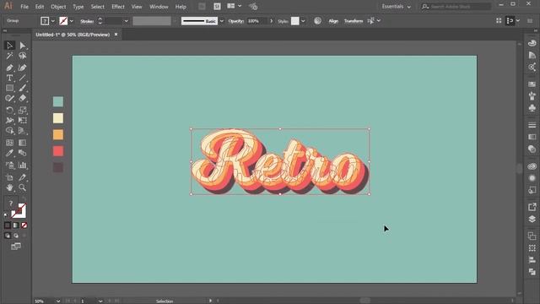
Task: Open the Effect menu
Action: click(118, 7)
